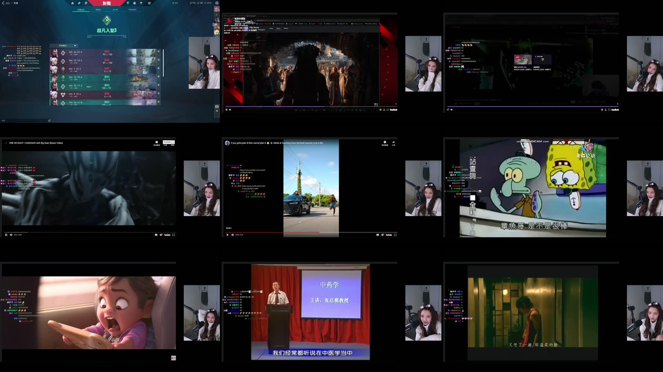Click Subscribe on ONE OR EIGHT video
Screen dimensions: 663x372
tap(169, 142)
